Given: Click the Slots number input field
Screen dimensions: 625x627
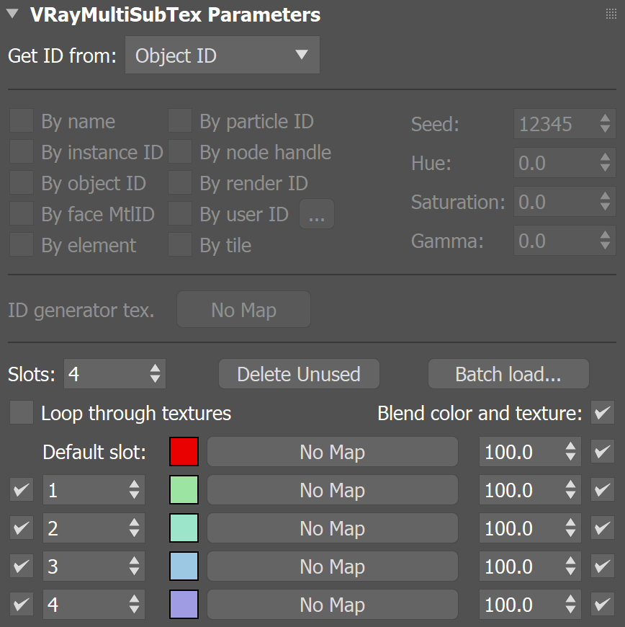Looking at the screenshot, I should [x=104, y=374].
